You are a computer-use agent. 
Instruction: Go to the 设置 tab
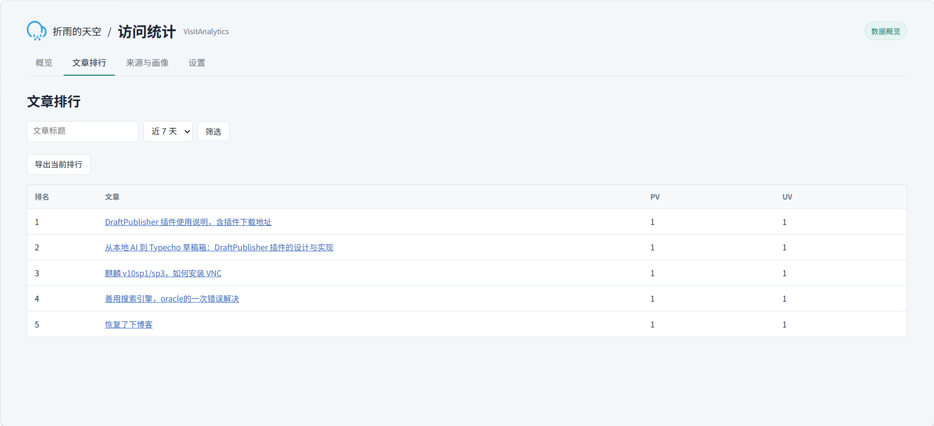point(197,63)
